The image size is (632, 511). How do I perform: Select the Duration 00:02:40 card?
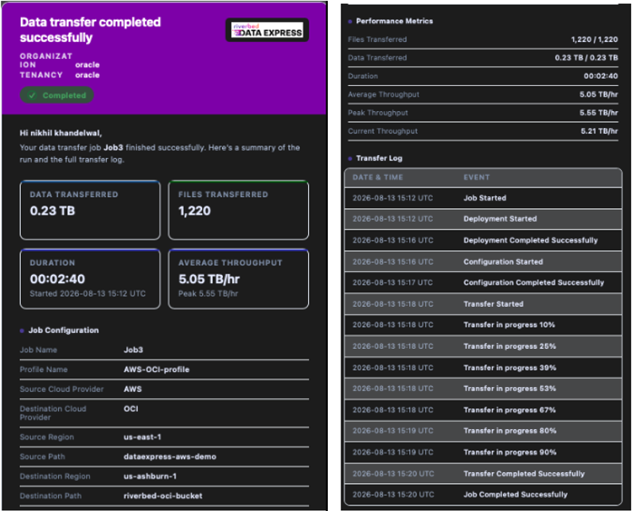pyautogui.click(x=90, y=279)
